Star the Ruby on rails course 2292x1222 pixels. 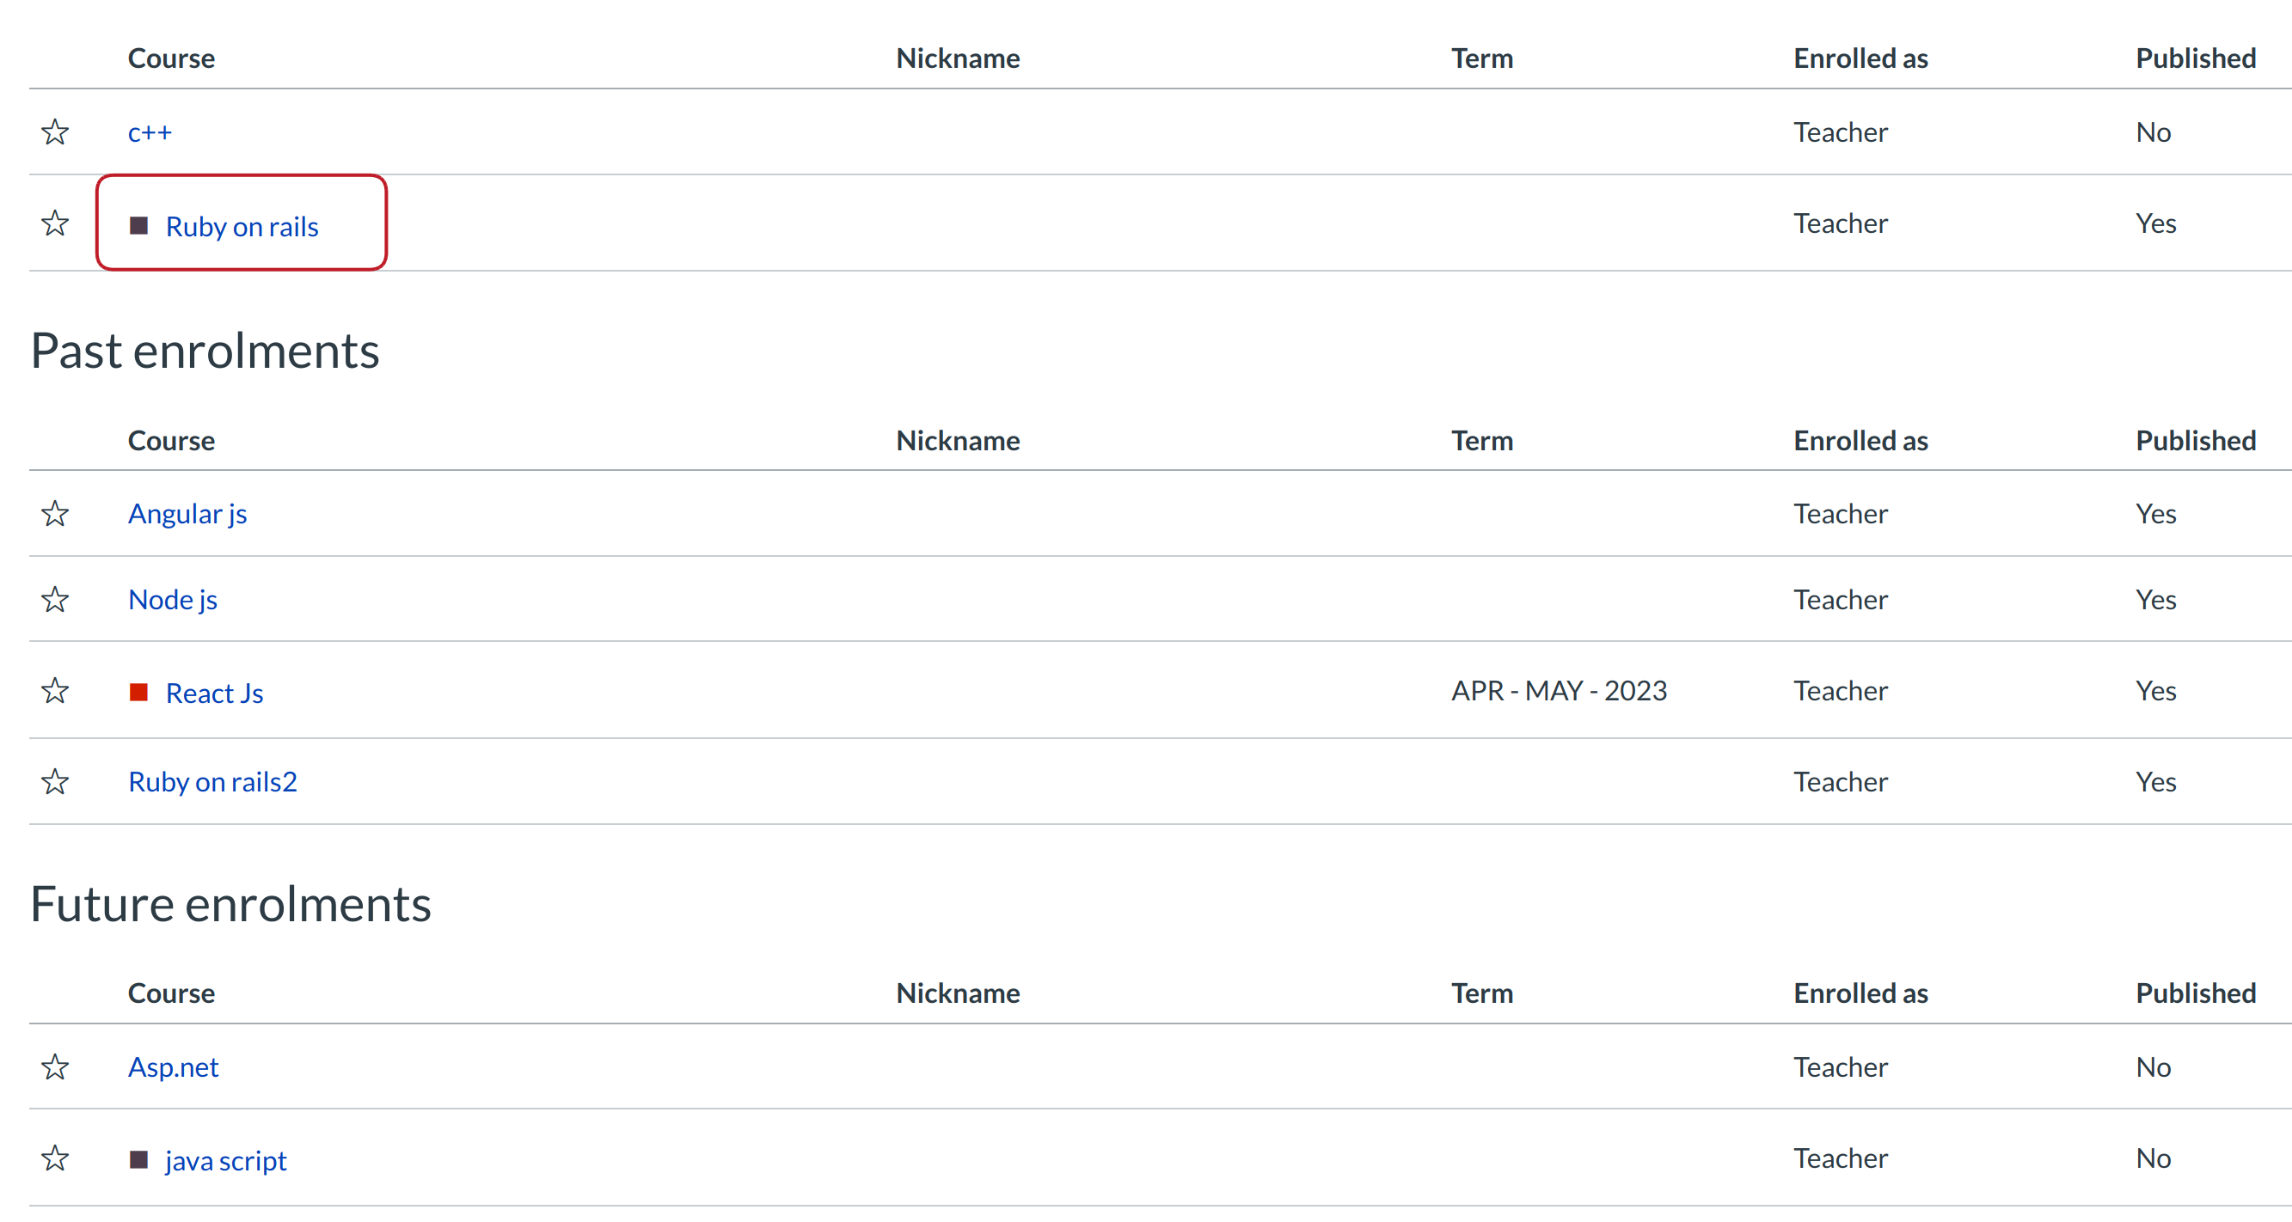55,223
